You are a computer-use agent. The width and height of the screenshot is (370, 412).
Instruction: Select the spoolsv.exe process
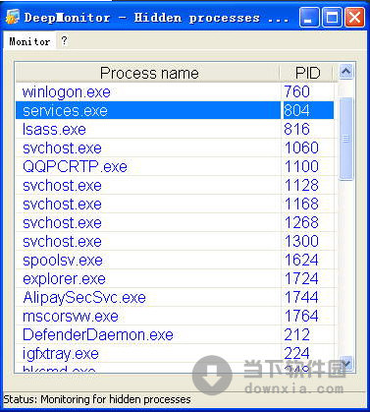coord(176,260)
